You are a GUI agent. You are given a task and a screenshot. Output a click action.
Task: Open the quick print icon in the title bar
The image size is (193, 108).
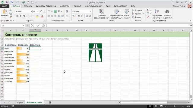(x=24, y=2)
